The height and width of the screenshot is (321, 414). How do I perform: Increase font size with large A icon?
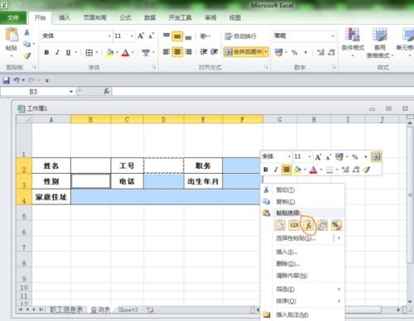(x=141, y=36)
